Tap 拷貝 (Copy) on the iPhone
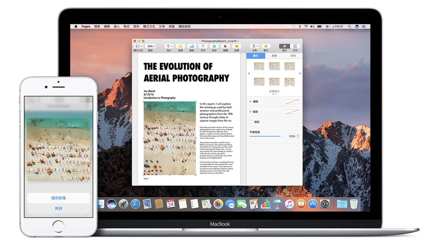This screenshot has width=438, height=245. [x=59, y=208]
